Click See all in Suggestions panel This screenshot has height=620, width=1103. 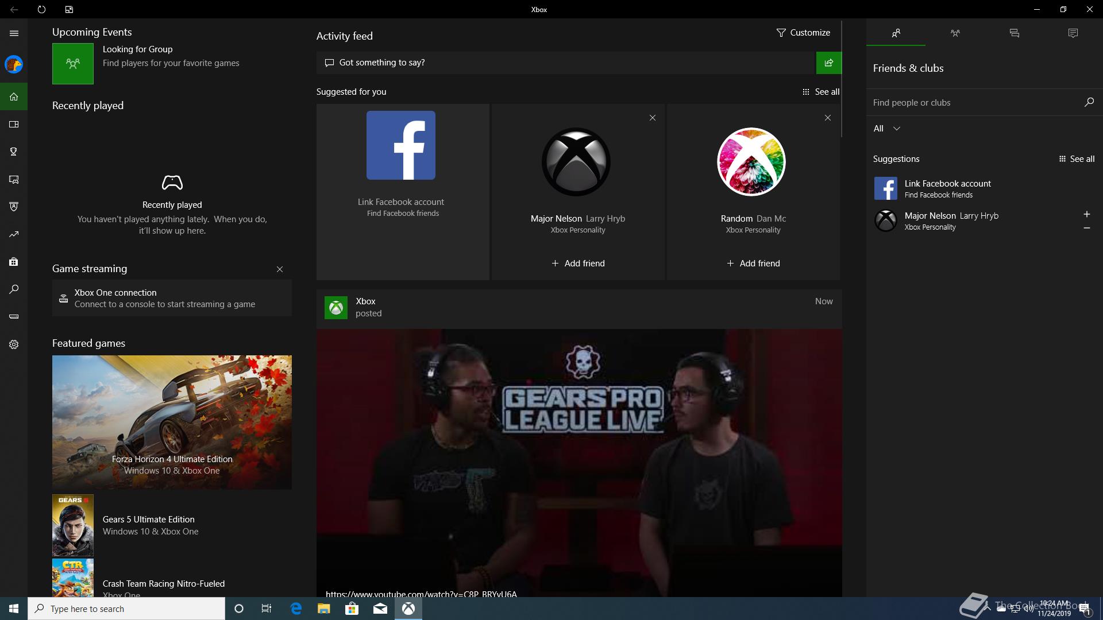[x=1076, y=159]
